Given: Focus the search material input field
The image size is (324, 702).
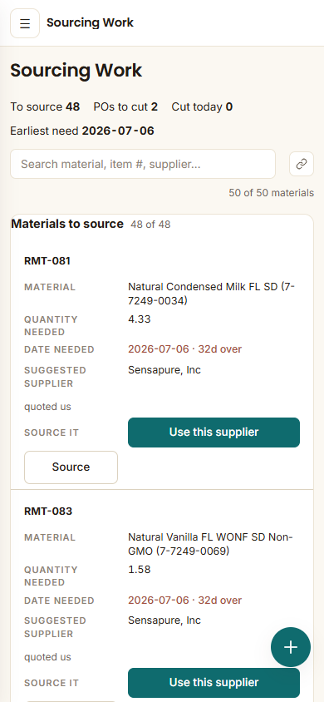Looking at the screenshot, I should 143,164.
